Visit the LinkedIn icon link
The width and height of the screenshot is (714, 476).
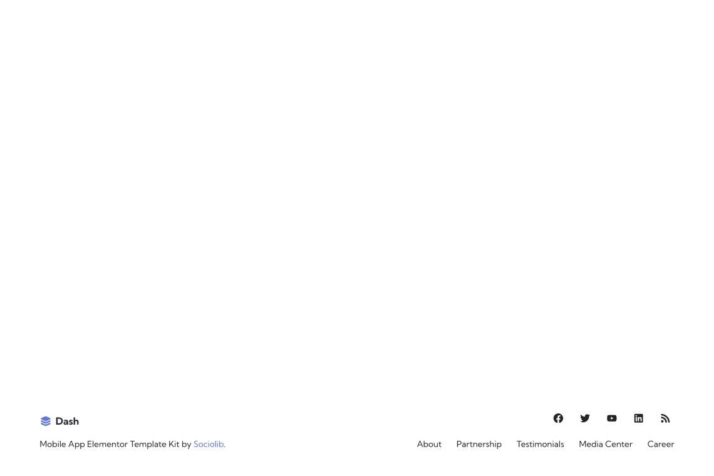(x=638, y=418)
